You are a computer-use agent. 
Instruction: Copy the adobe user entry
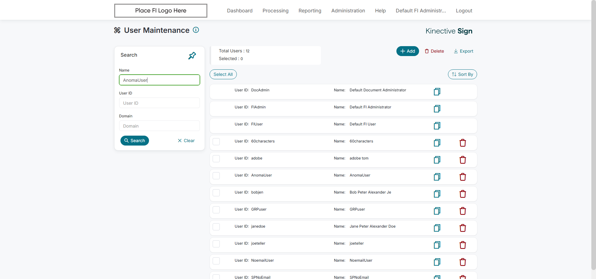437,160
